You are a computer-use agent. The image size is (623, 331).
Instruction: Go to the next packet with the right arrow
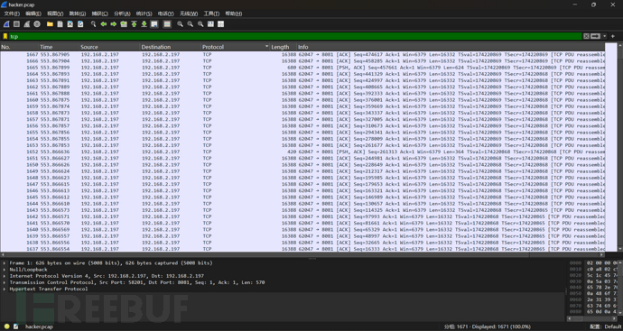[x=114, y=24]
